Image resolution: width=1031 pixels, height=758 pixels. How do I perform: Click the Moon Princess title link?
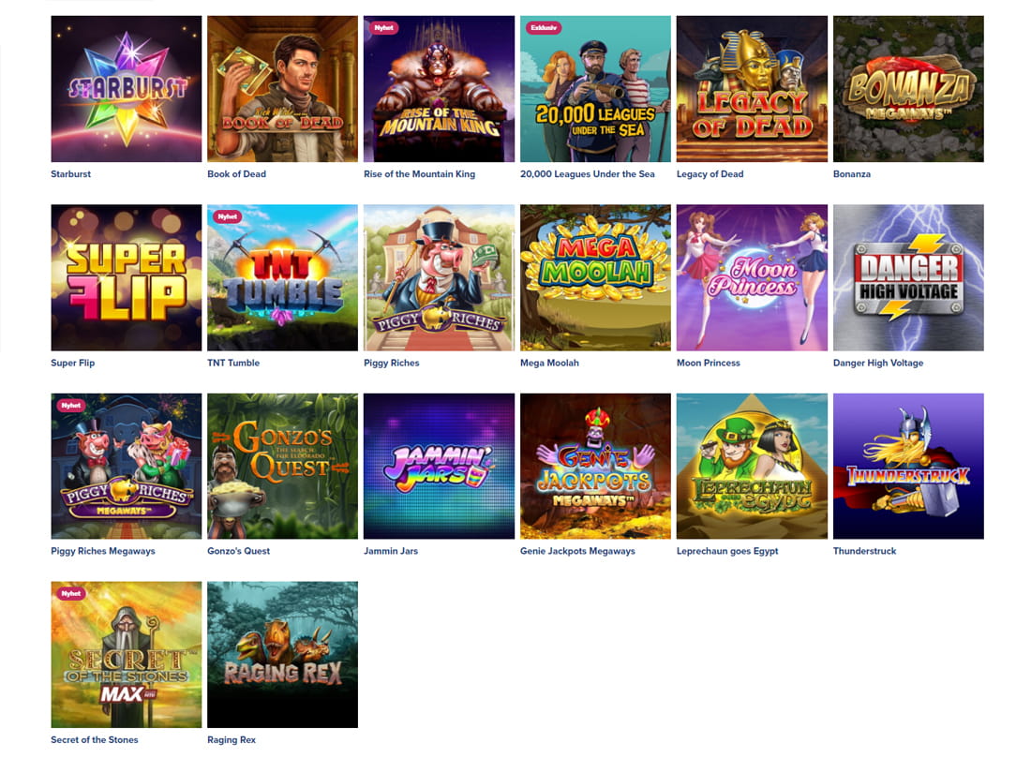[709, 363]
